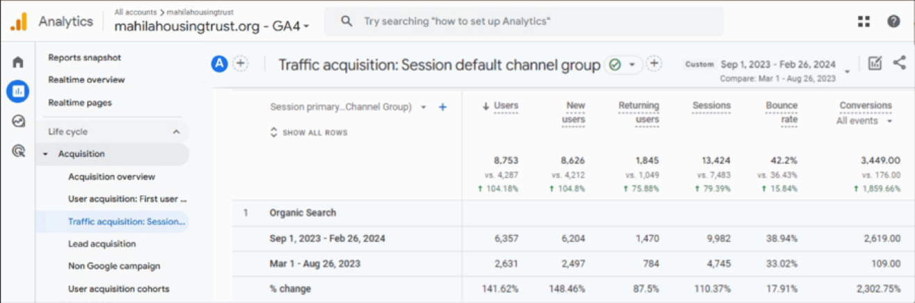
Task: Add comparison with plus beside A badge
Action: (x=240, y=64)
